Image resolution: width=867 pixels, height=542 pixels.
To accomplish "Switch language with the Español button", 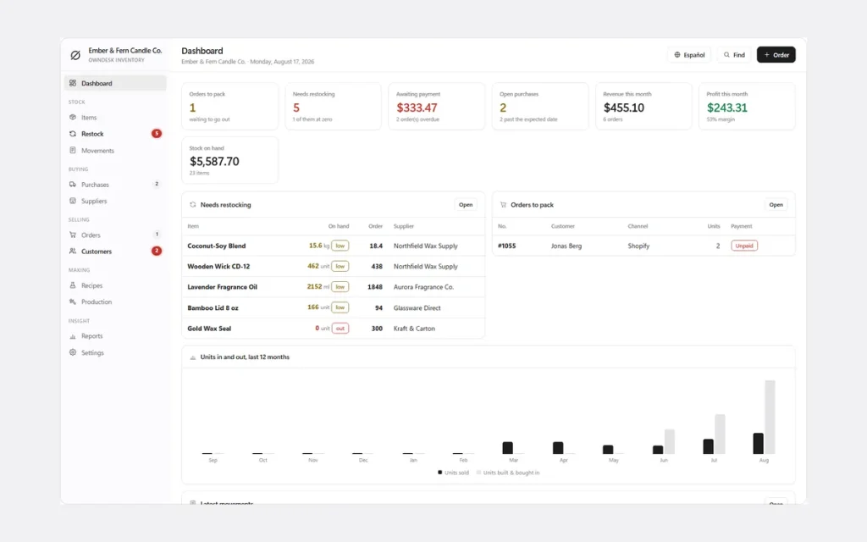I will [689, 55].
